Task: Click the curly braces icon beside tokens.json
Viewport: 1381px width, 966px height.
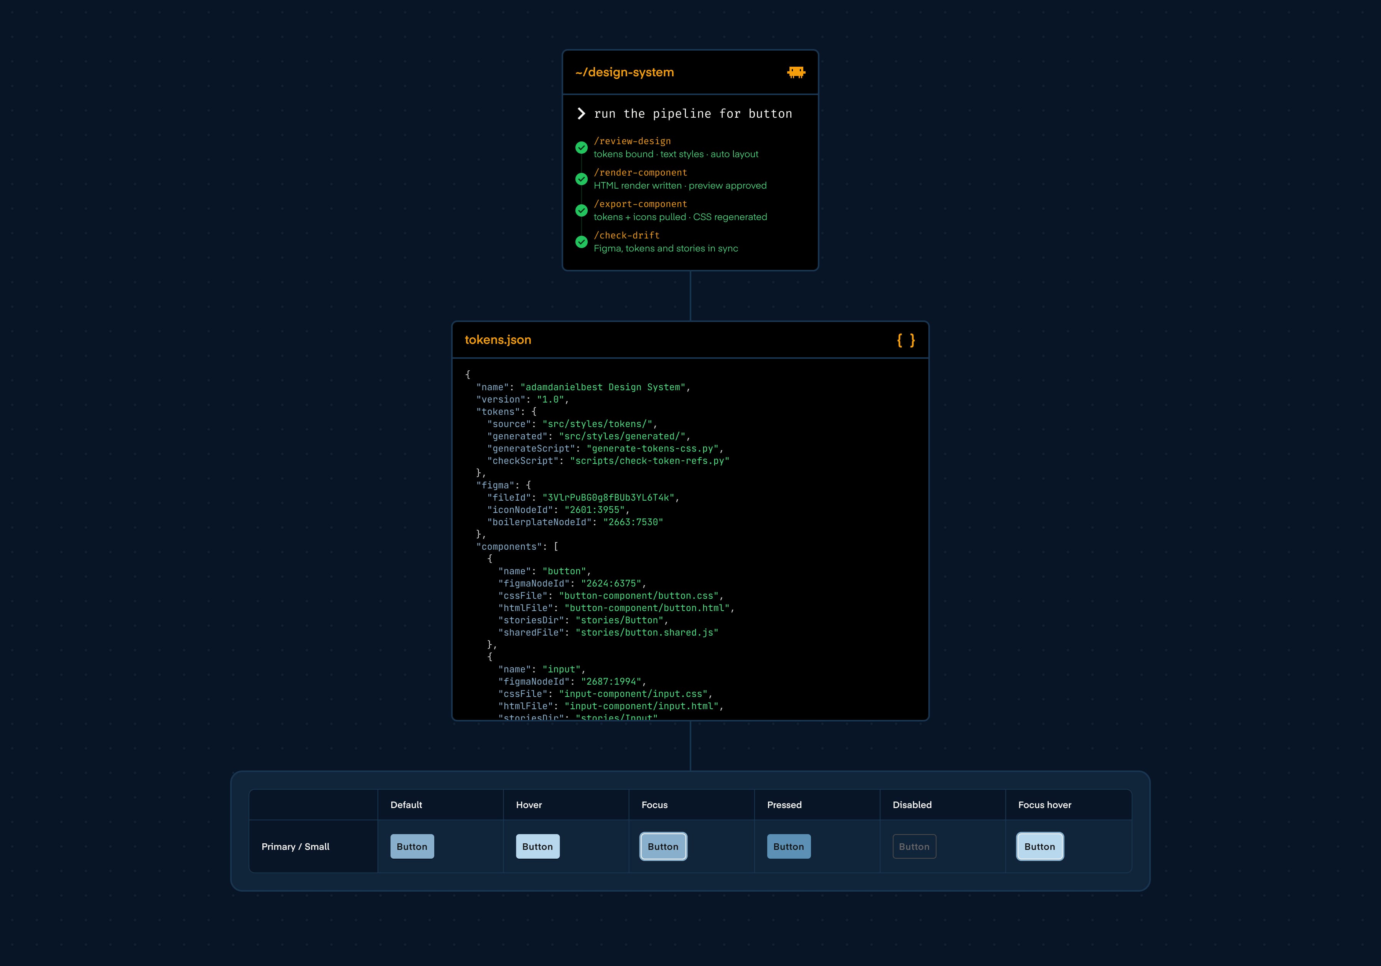Action: pyautogui.click(x=906, y=340)
